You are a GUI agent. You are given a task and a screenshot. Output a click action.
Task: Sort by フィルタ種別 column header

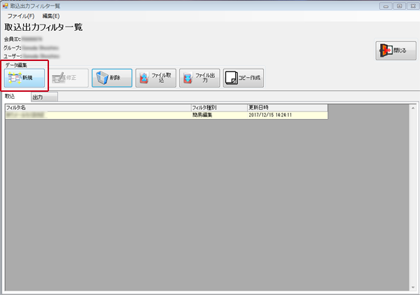[x=218, y=108]
